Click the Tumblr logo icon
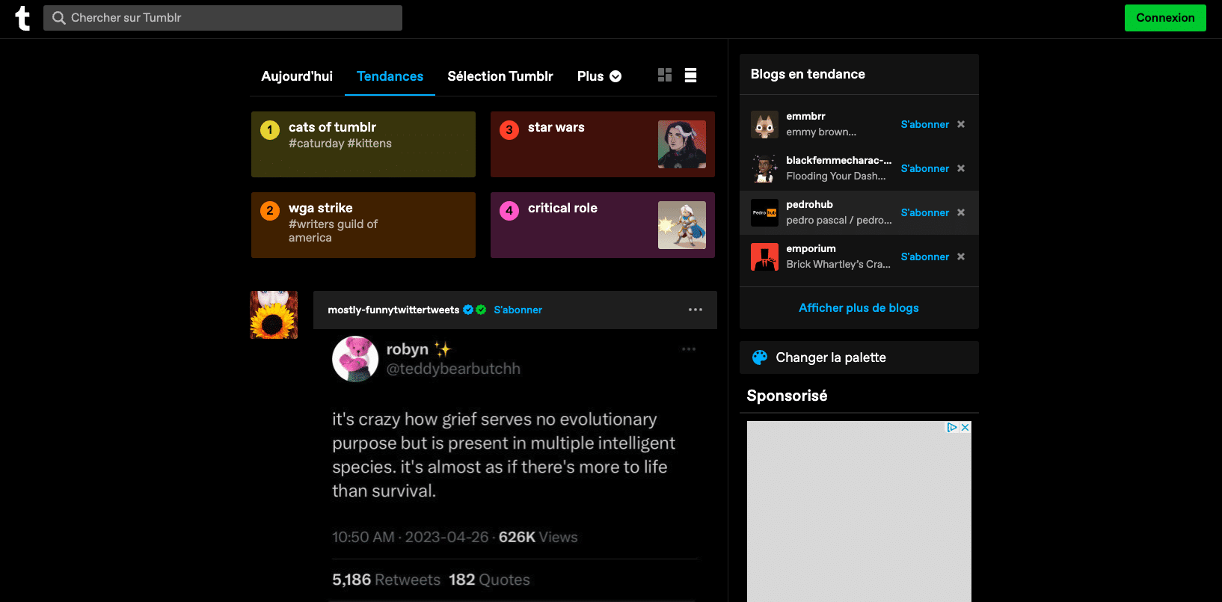The height and width of the screenshot is (602, 1222). (22, 18)
